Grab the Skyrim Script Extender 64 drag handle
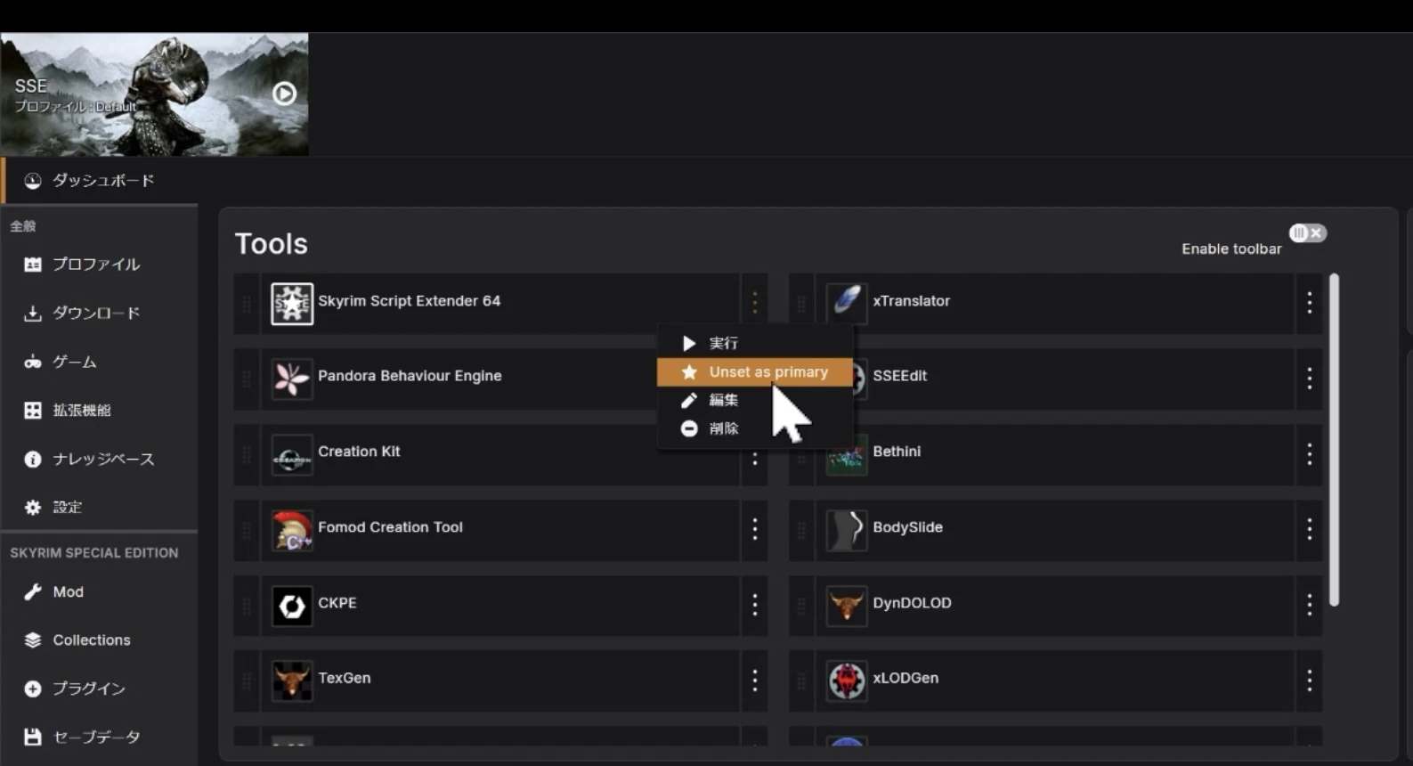This screenshot has width=1413, height=766. tap(247, 304)
